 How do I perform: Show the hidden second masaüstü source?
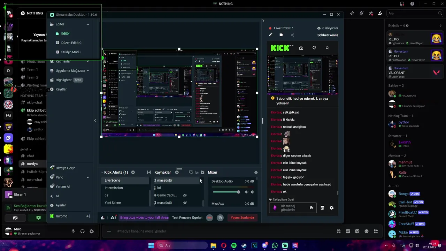click(185, 203)
